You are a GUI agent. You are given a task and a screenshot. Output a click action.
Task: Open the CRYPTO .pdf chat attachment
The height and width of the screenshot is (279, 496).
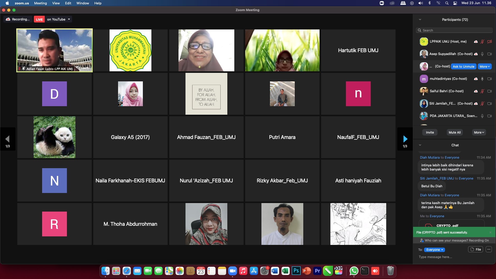(452, 223)
